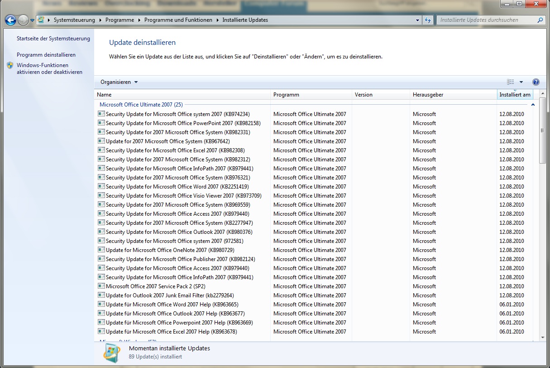Click icon of Publisher 2007 update KB982124
Image resolution: width=550 pixels, height=368 pixels.
click(x=101, y=259)
